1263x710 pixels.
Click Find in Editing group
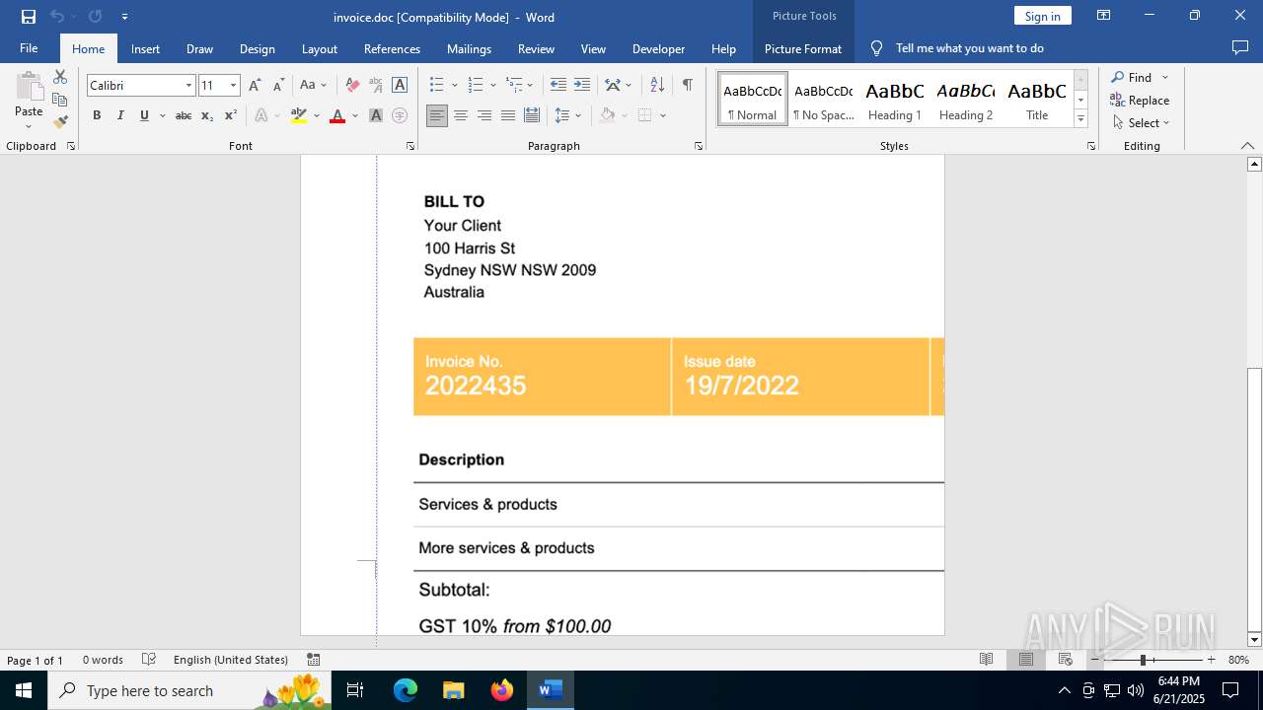point(1131,77)
